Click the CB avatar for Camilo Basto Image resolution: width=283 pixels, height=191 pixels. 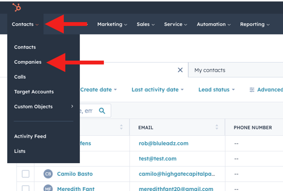[48, 174]
